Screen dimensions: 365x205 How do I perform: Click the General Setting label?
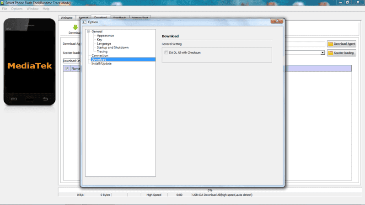tap(172, 44)
